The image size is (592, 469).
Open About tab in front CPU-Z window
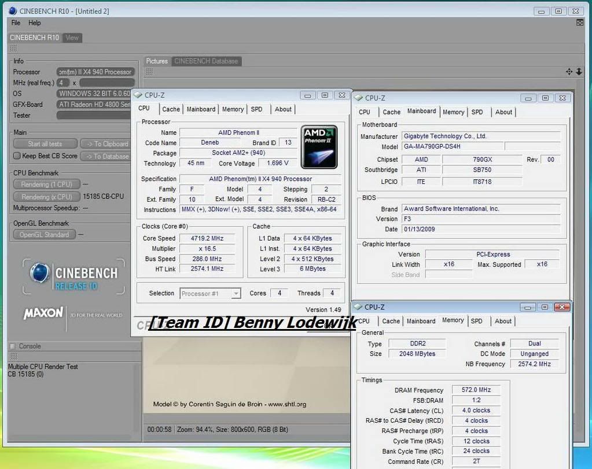[x=283, y=109]
